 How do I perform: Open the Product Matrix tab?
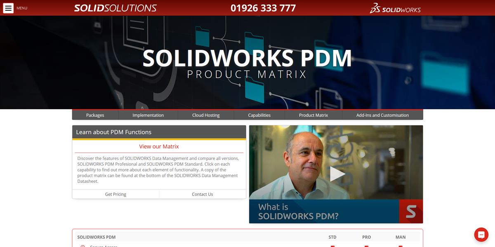313,115
